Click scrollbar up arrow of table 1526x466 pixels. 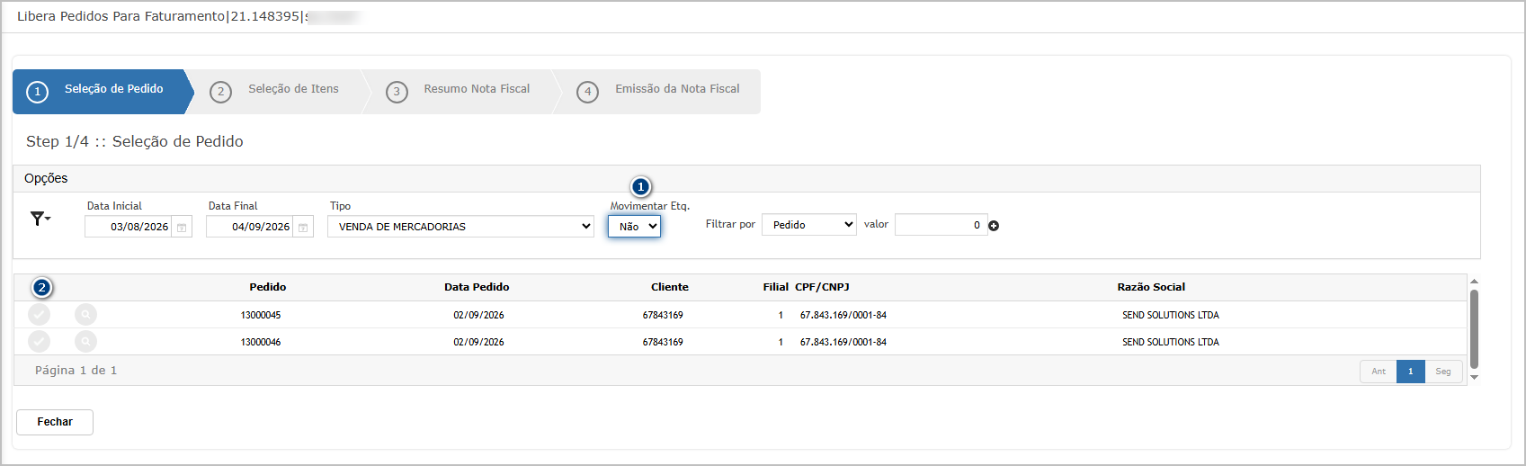[1474, 282]
